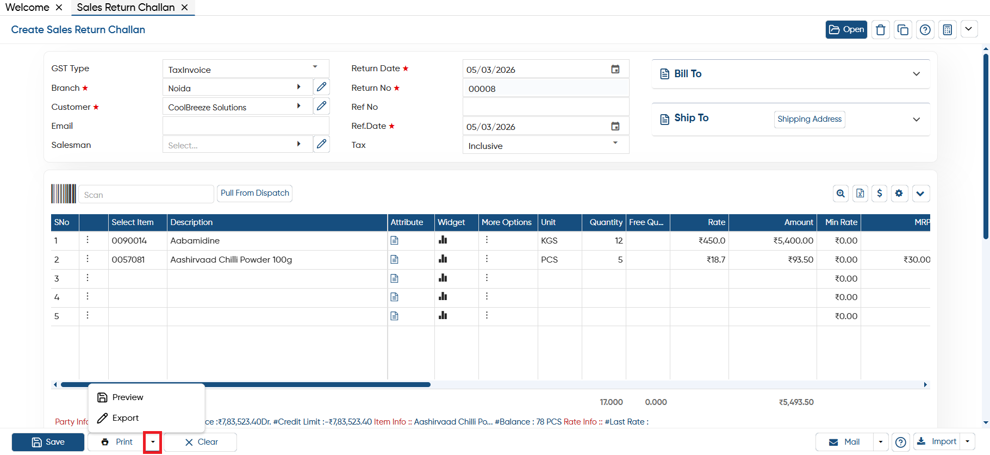Click the edit pencil next to Branch
The image size is (990, 455).
tap(321, 87)
